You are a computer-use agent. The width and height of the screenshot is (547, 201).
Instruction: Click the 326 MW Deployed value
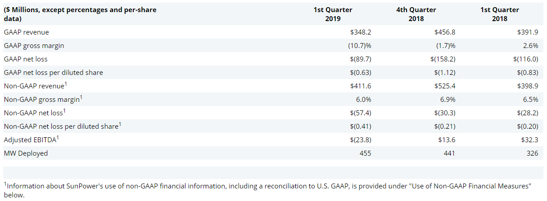point(532,153)
